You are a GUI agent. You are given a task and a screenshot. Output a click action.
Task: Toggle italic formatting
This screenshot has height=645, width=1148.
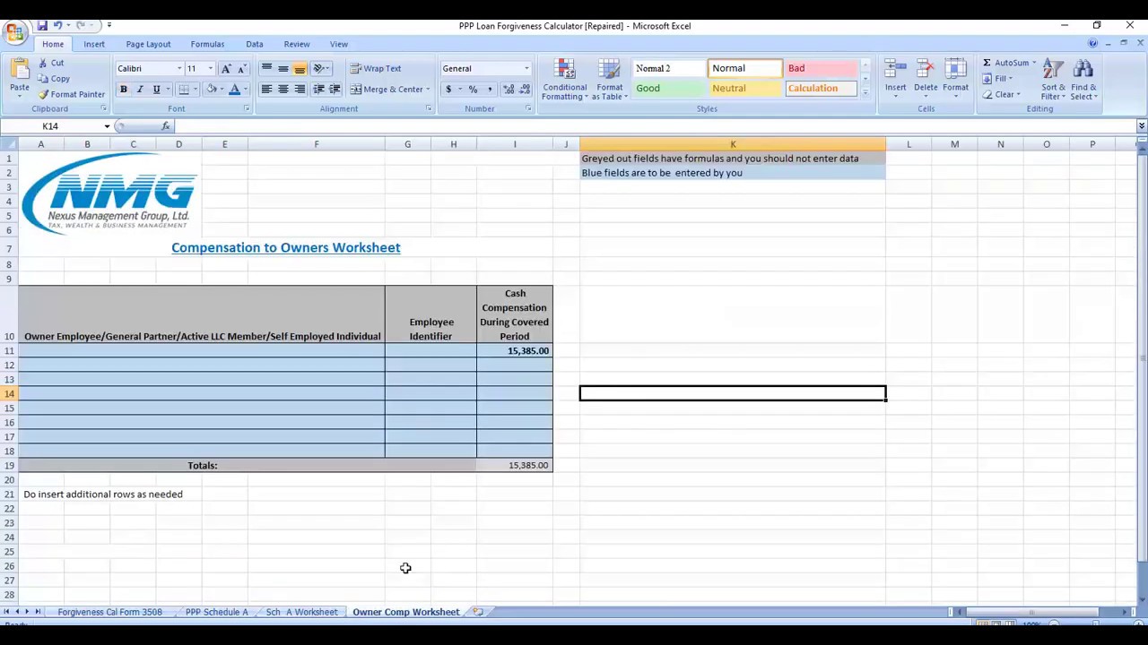click(140, 90)
